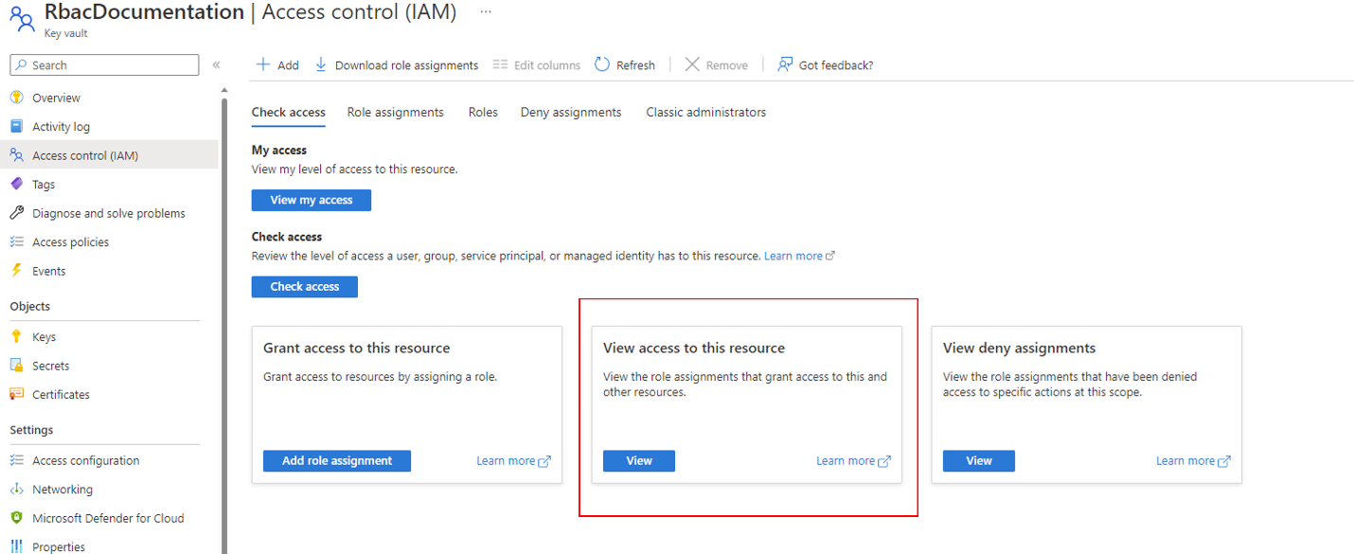Click the sidebar vertical scrollbar

click(x=224, y=284)
